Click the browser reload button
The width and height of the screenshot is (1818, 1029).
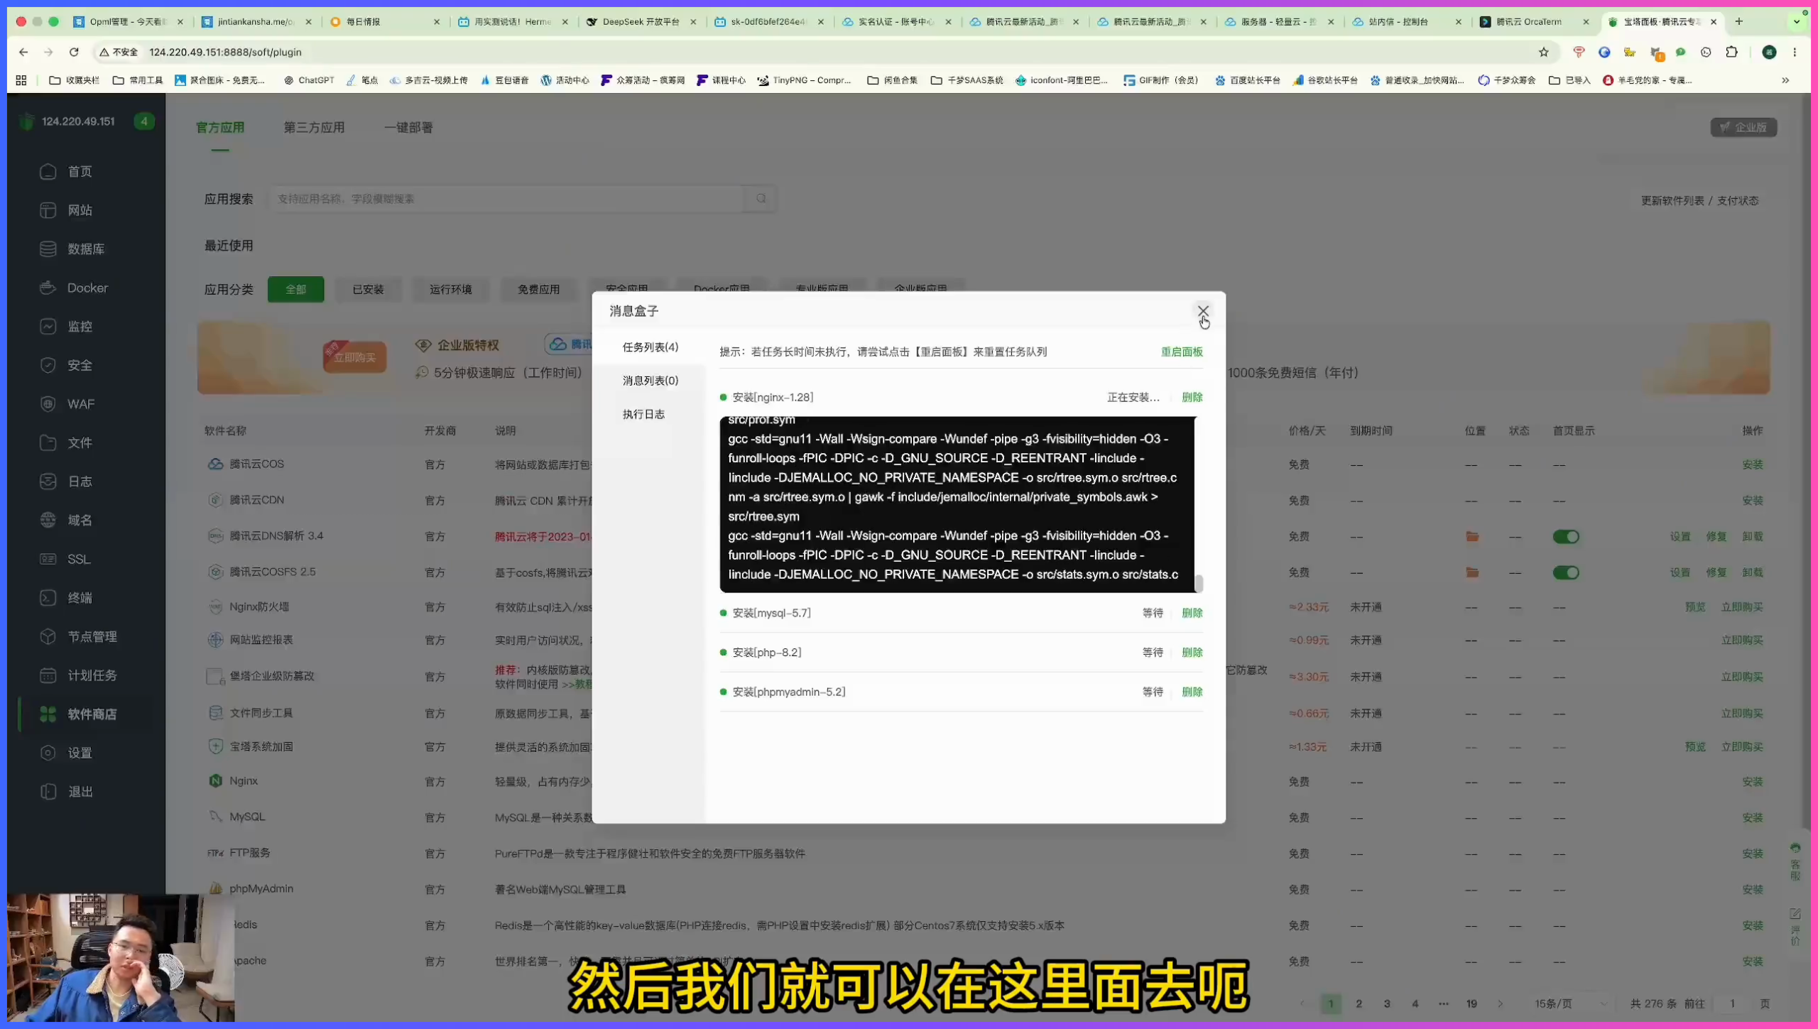(74, 52)
